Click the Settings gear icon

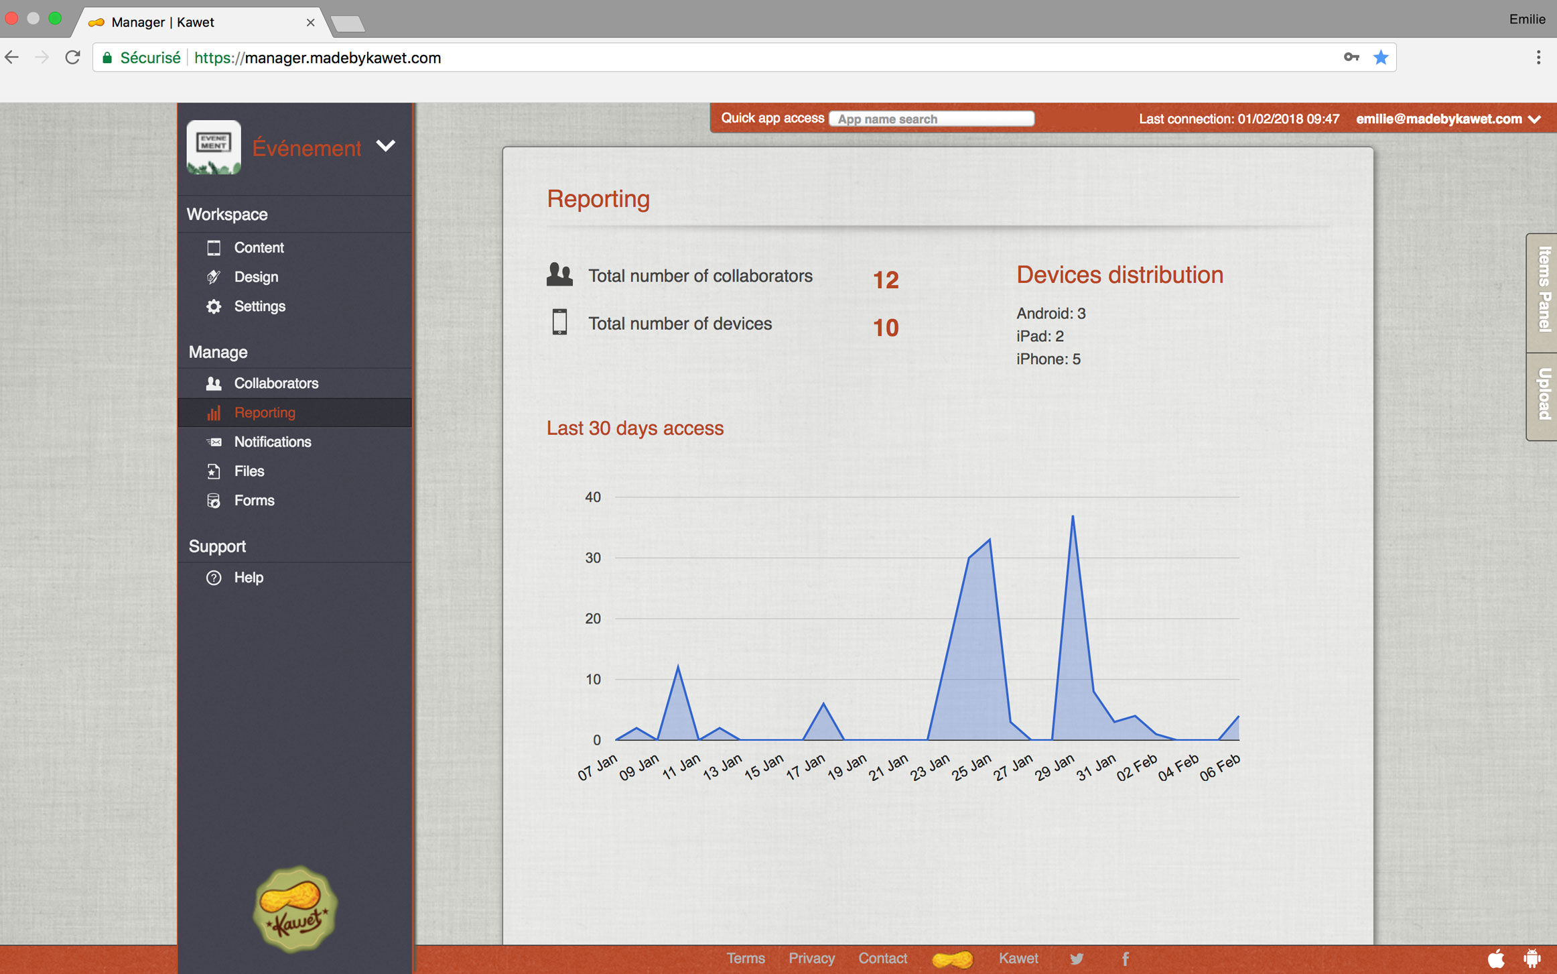[213, 306]
